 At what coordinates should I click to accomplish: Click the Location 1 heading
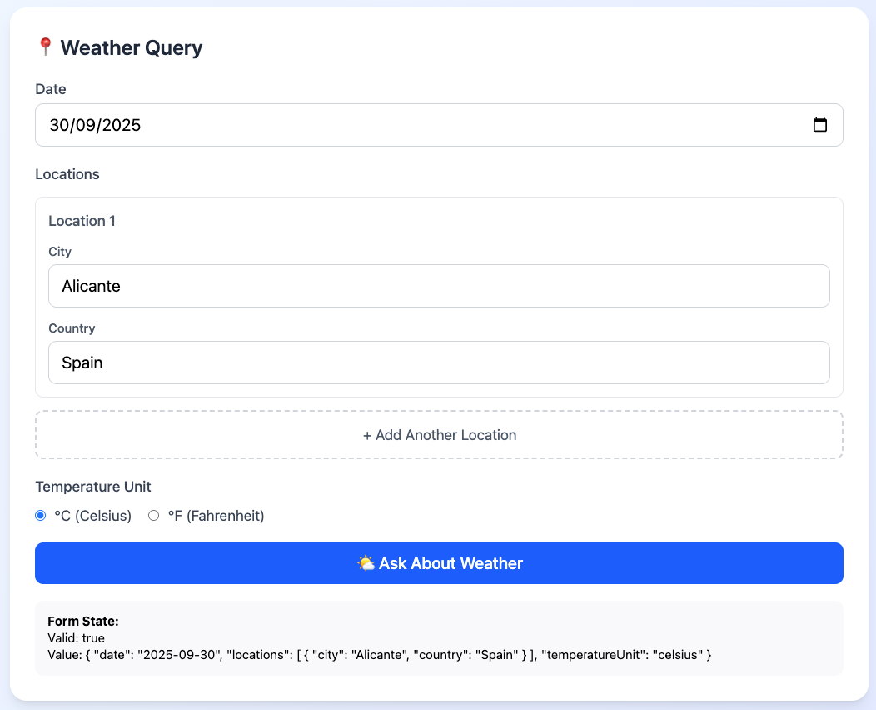click(x=82, y=221)
